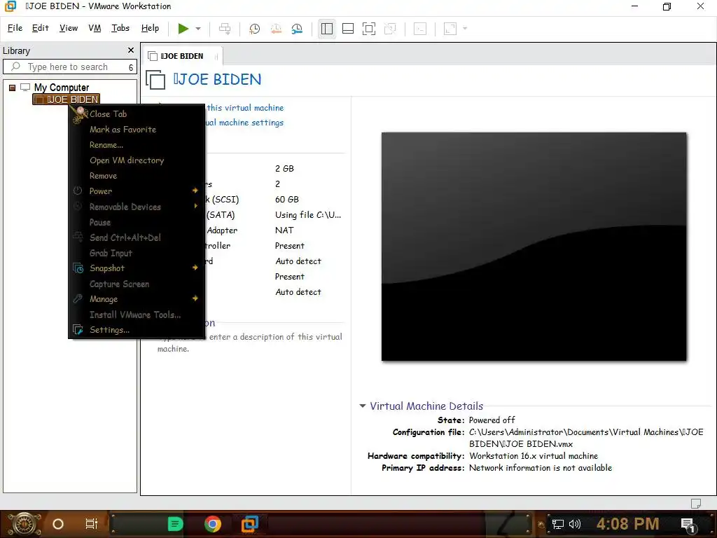717x538 pixels.
Task: Toggle the thumbnail bar view icon
Action: click(348, 29)
